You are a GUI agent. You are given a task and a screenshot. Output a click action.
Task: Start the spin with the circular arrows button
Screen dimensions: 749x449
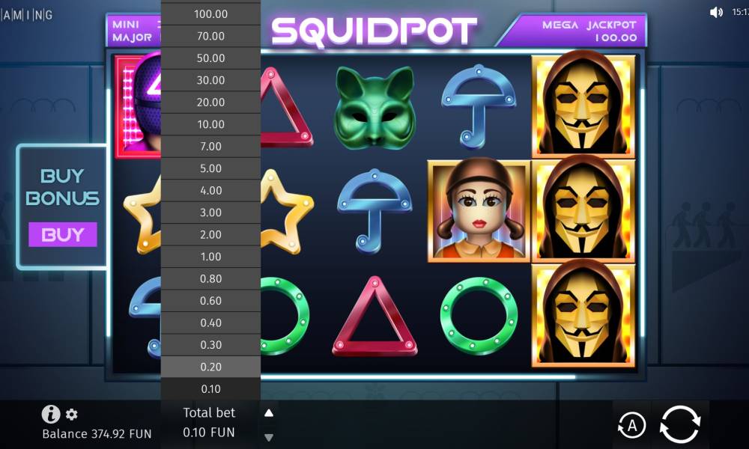click(680, 424)
